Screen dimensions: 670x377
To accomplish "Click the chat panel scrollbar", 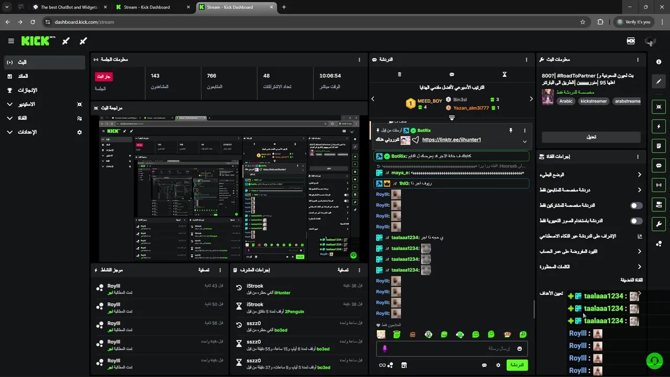I will click(x=533, y=309).
